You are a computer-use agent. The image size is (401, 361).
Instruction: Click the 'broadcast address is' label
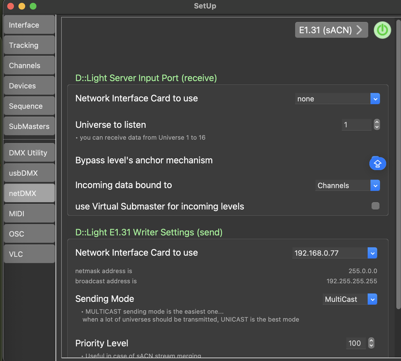[106, 281]
